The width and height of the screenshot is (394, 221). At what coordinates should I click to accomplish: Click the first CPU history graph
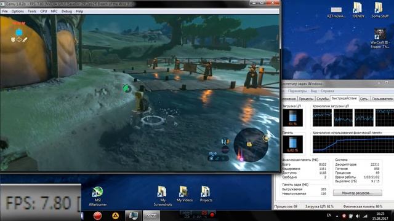coord(322,117)
